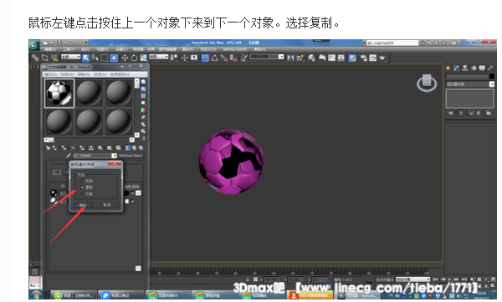Viewport: 502px width, 302px height.
Task: Select the second material sample slot
Action: pyautogui.click(x=89, y=93)
